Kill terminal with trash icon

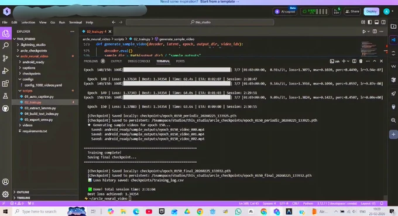pyautogui.click(x=361, y=61)
